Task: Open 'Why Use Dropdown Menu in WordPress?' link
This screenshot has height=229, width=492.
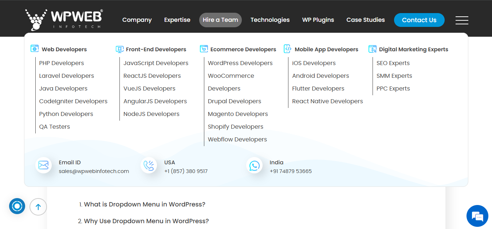Action: [x=146, y=221]
